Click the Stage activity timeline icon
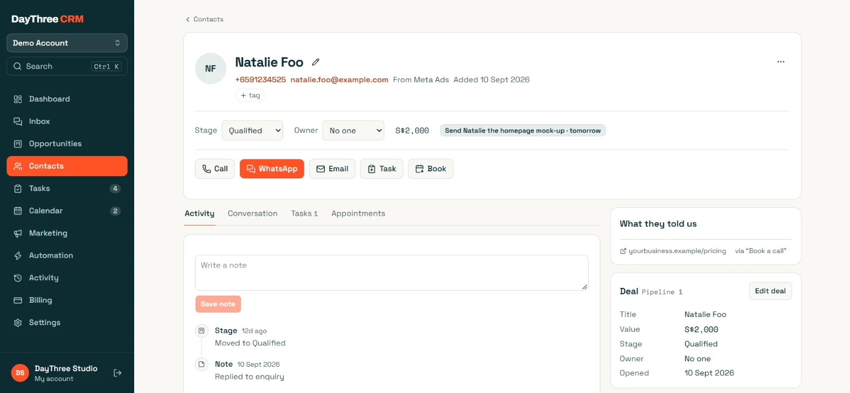The image size is (850, 393). click(x=201, y=331)
